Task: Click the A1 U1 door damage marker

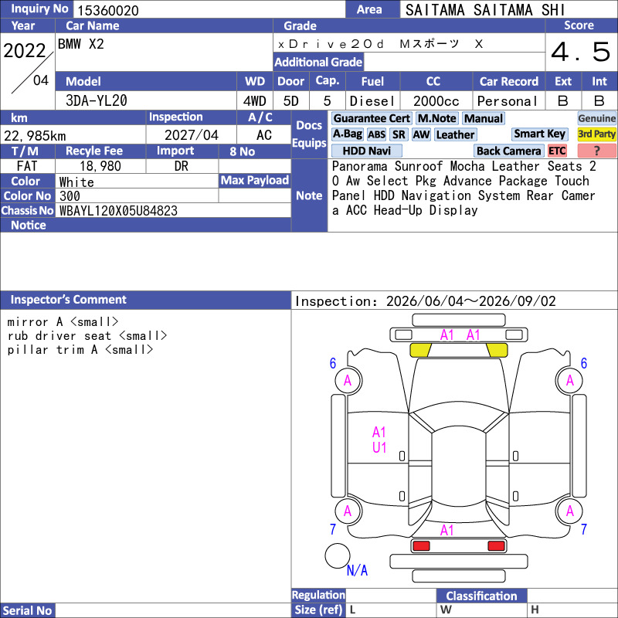Action: coord(379,440)
